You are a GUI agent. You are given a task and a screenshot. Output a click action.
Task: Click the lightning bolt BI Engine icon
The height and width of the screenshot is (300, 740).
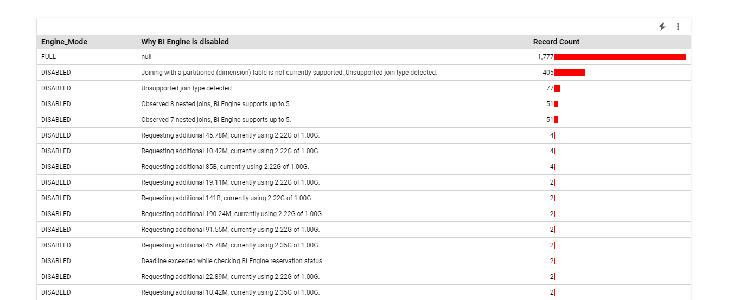pyautogui.click(x=662, y=27)
